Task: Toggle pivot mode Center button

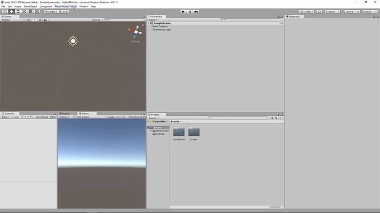Action: (50, 12)
